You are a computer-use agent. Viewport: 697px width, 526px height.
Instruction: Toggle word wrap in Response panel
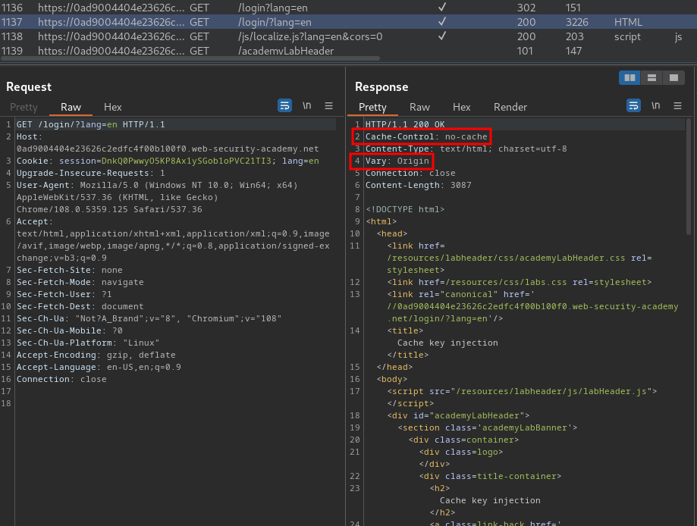pyautogui.click(x=633, y=106)
